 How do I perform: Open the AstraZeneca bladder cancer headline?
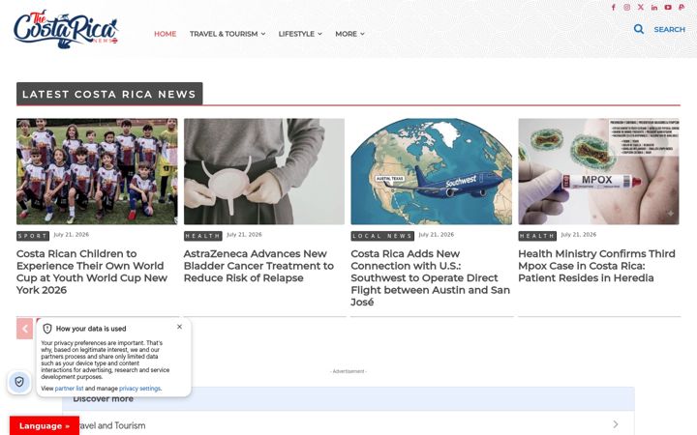pyautogui.click(x=258, y=266)
